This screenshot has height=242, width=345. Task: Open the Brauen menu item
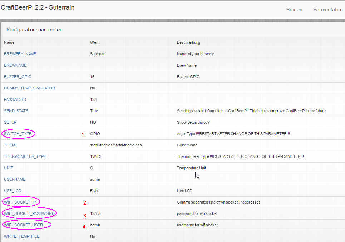294,10
